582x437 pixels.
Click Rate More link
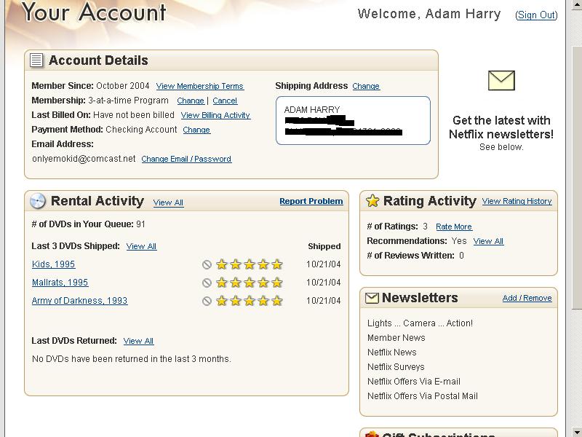(x=454, y=227)
